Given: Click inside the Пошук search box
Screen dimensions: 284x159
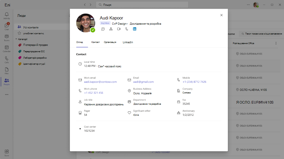Looking at the screenshot, I should click(x=142, y=5).
